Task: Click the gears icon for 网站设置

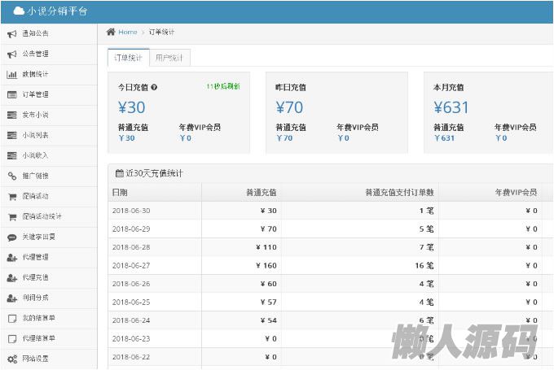Action: (12, 359)
